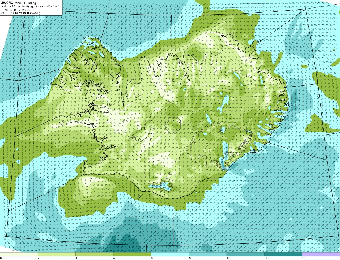Click the legend scale label '8'

point(152,258)
